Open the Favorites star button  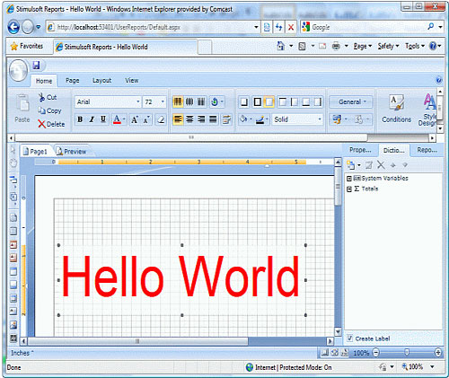point(27,46)
